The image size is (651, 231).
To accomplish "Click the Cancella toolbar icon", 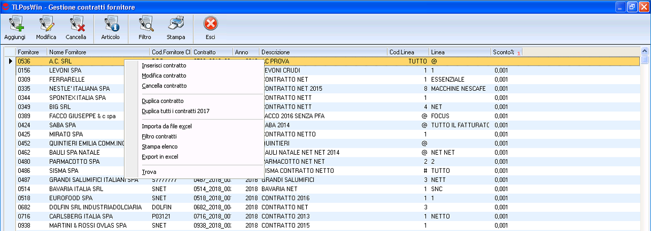I will pyautogui.click(x=76, y=25).
